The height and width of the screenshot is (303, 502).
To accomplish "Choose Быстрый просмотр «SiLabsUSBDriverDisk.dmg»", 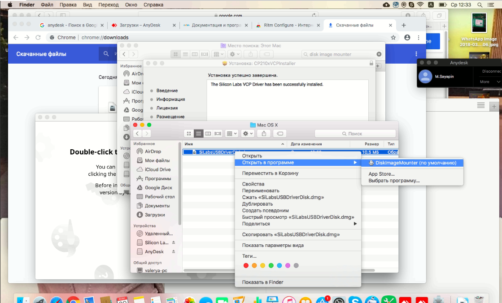I will click(x=298, y=217).
